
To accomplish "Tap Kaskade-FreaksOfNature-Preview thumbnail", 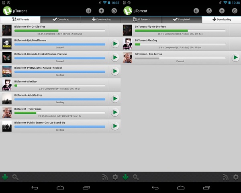I will [x=7, y=57].
